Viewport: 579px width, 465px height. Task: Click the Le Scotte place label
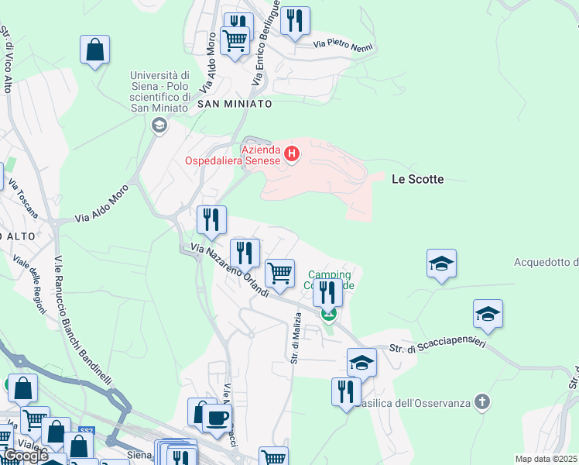click(418, 179)
